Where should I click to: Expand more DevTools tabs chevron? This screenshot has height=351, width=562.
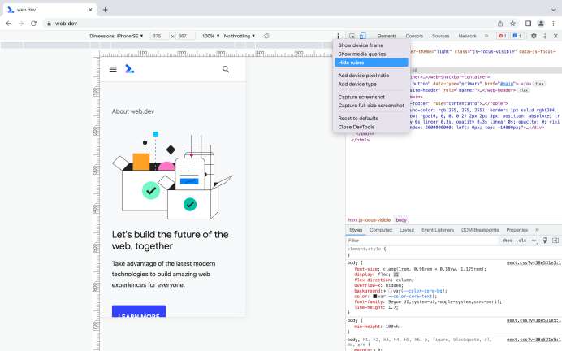486,36
